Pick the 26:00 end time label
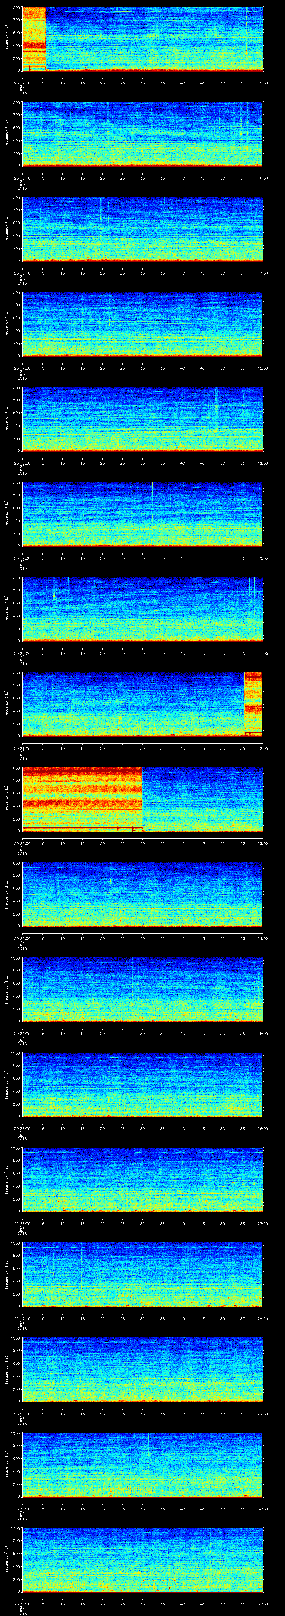 263,1129
